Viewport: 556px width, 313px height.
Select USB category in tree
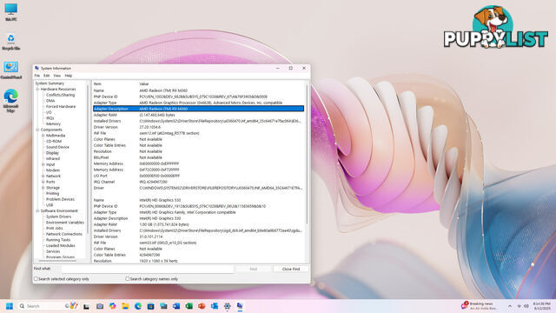click(x=50, y=205)
